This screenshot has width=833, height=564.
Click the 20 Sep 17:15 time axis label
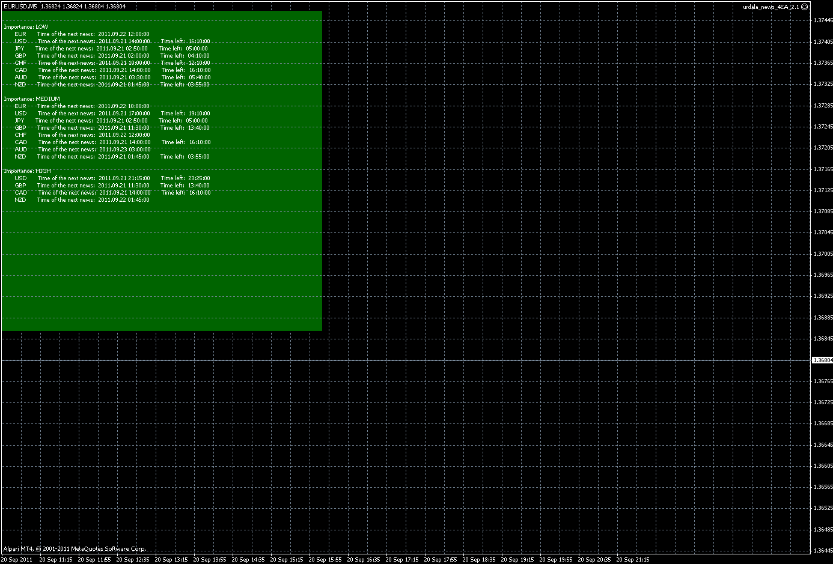coord(402,560)
